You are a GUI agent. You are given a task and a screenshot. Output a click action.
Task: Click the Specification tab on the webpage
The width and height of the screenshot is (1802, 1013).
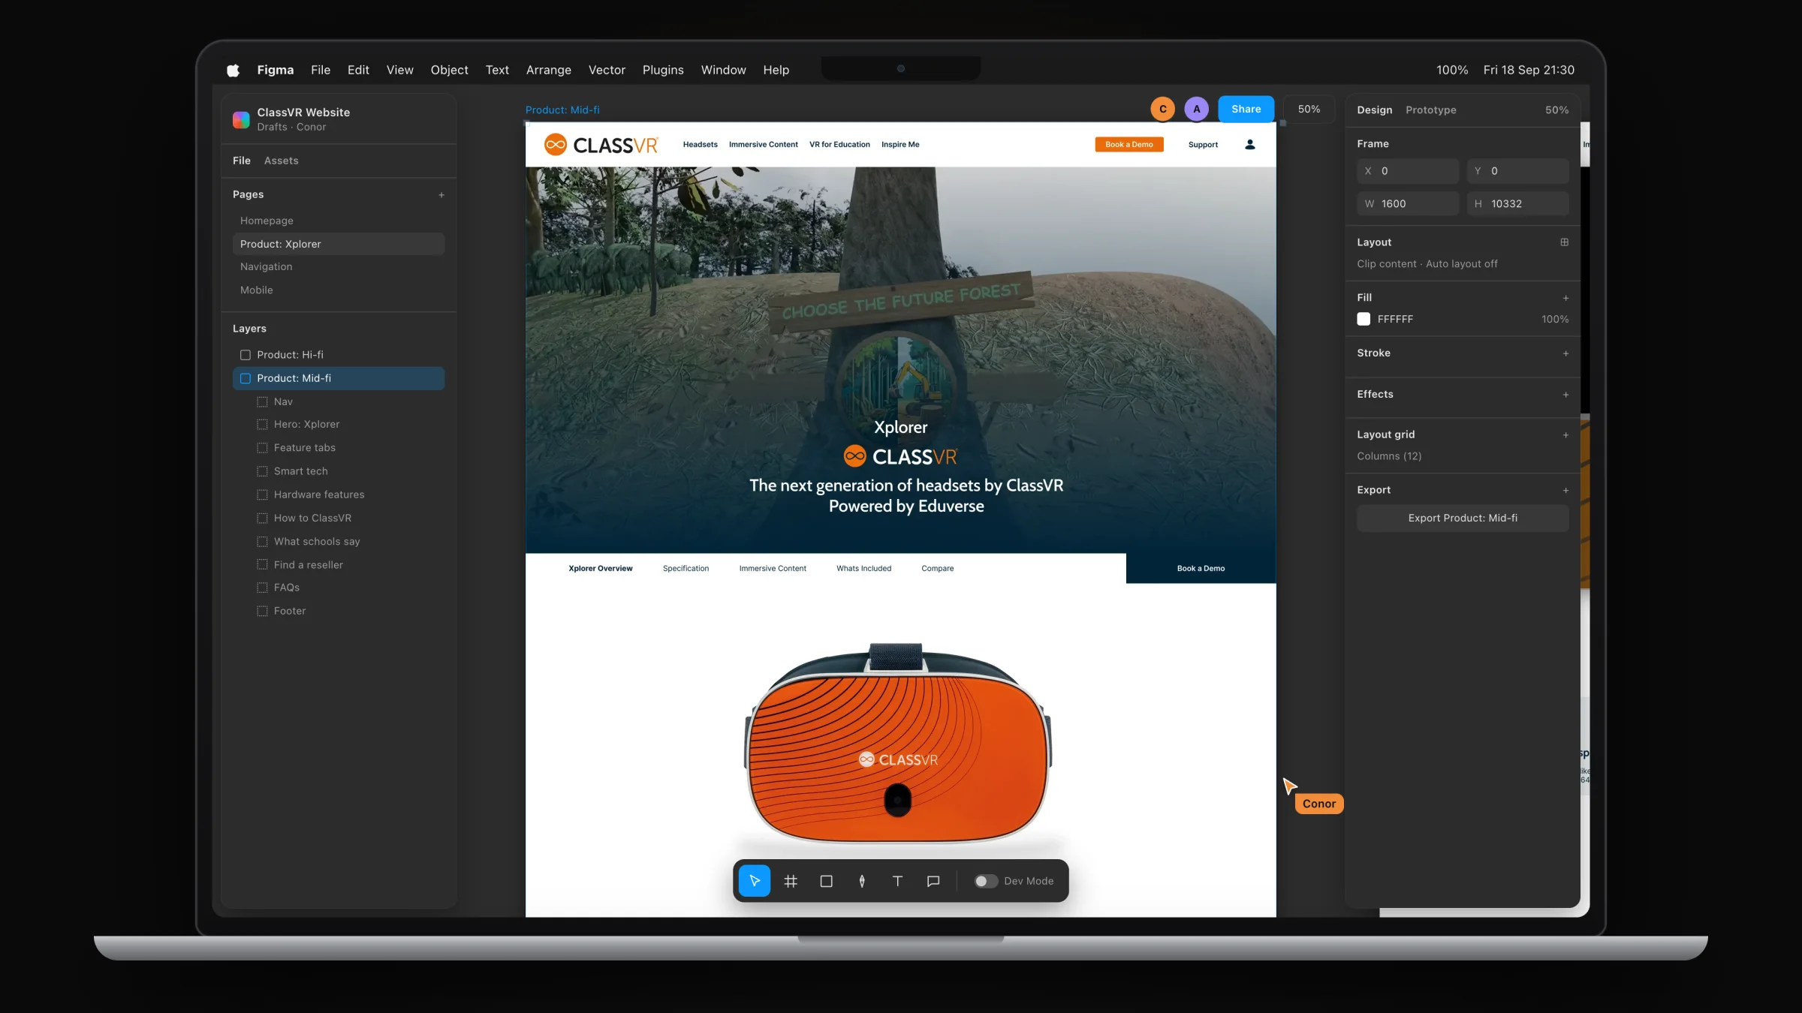pos(686,568)
